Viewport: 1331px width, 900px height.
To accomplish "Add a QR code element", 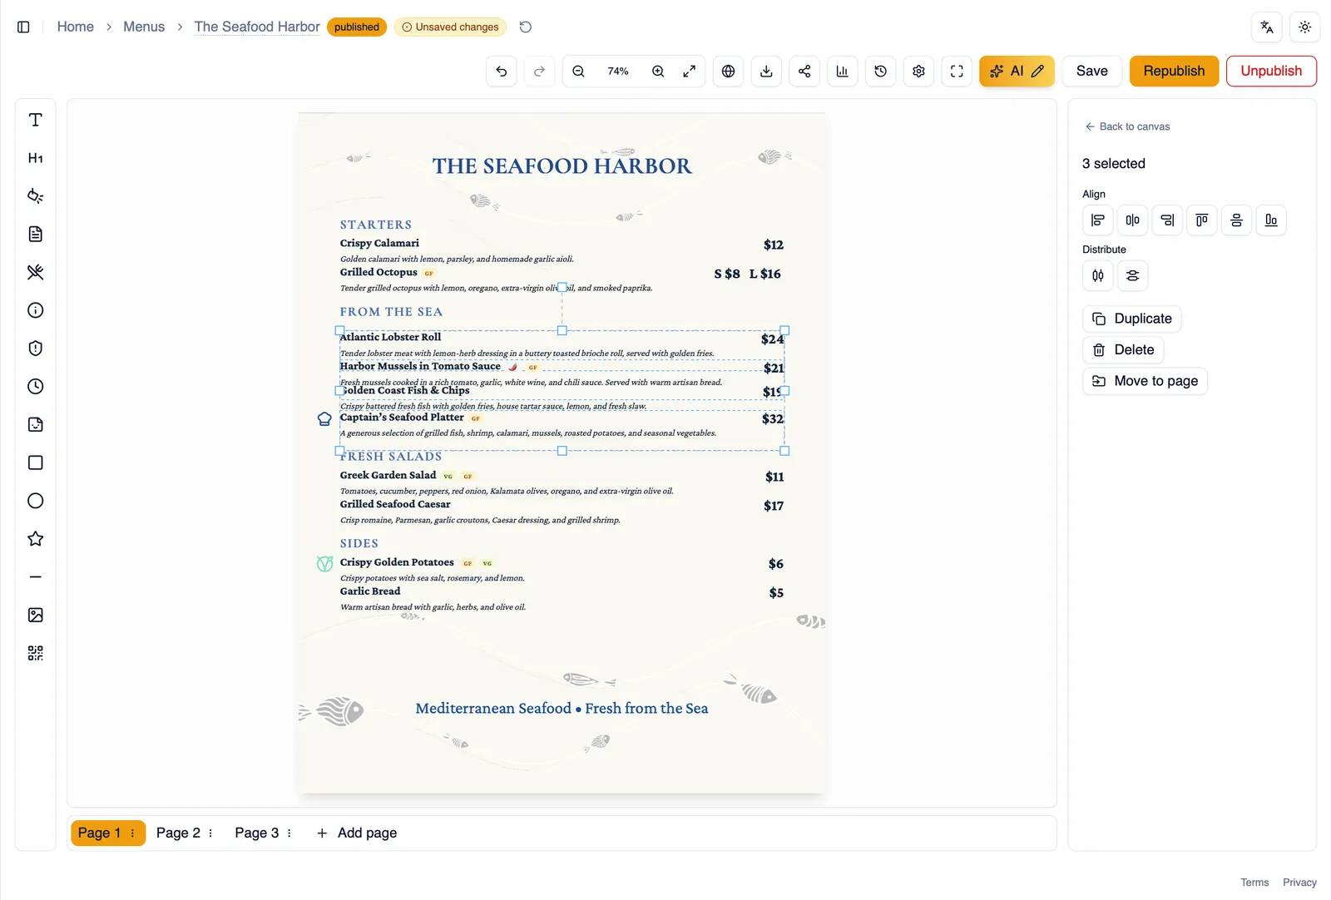I will 35,653.
